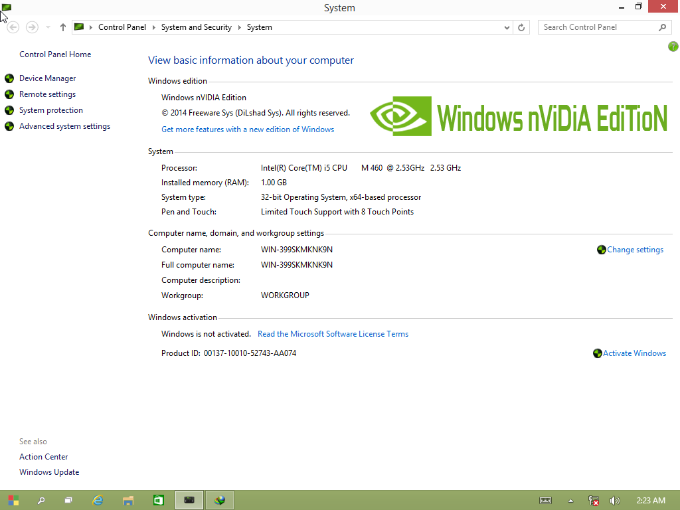Click the shield icon beside Remote settings
This screenshot has height=510, width=680.
click(x=9, y=94)
